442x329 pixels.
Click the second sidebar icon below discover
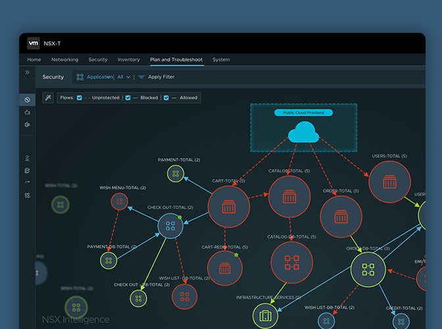click(x=28, y=113)
